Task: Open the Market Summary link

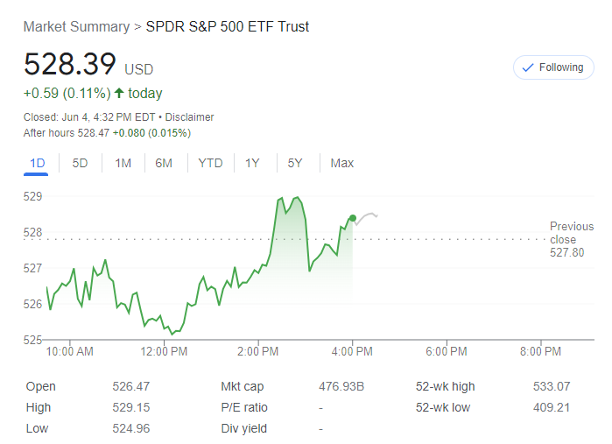Action: (x=76, y=26)
